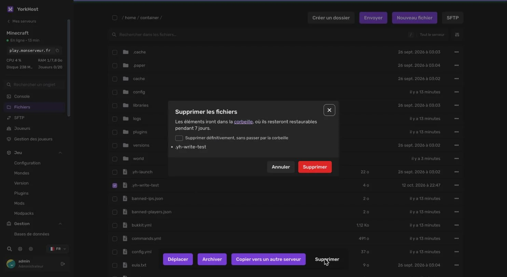The width and height of the screenshot is (507, 277).
Task: Copy the play.monserveur.fr address
Action: pos(57,50)
